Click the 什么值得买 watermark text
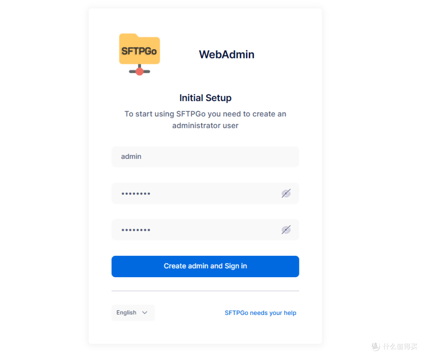This screenshot has height=355, width=421. [400, 346]
